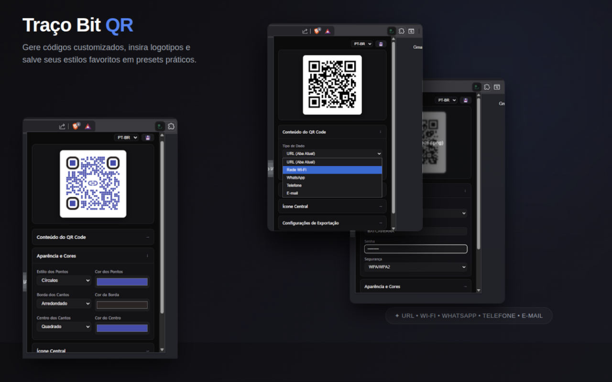Screen dimensions: 612x382
Task: Click scroll down arrow in right window
Action: tap(479, 290)
